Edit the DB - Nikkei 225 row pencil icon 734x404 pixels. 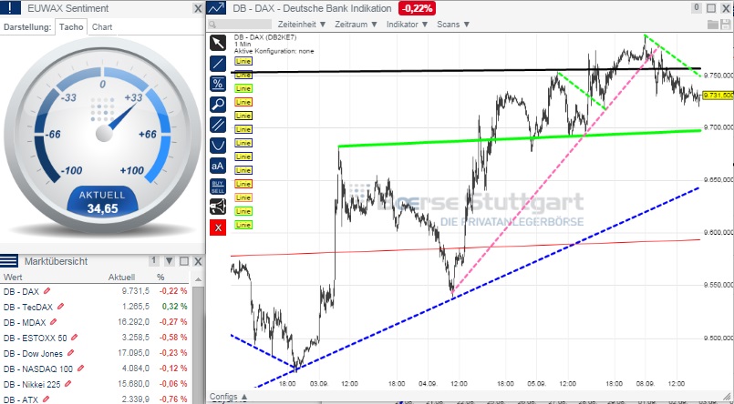point(67,384)
